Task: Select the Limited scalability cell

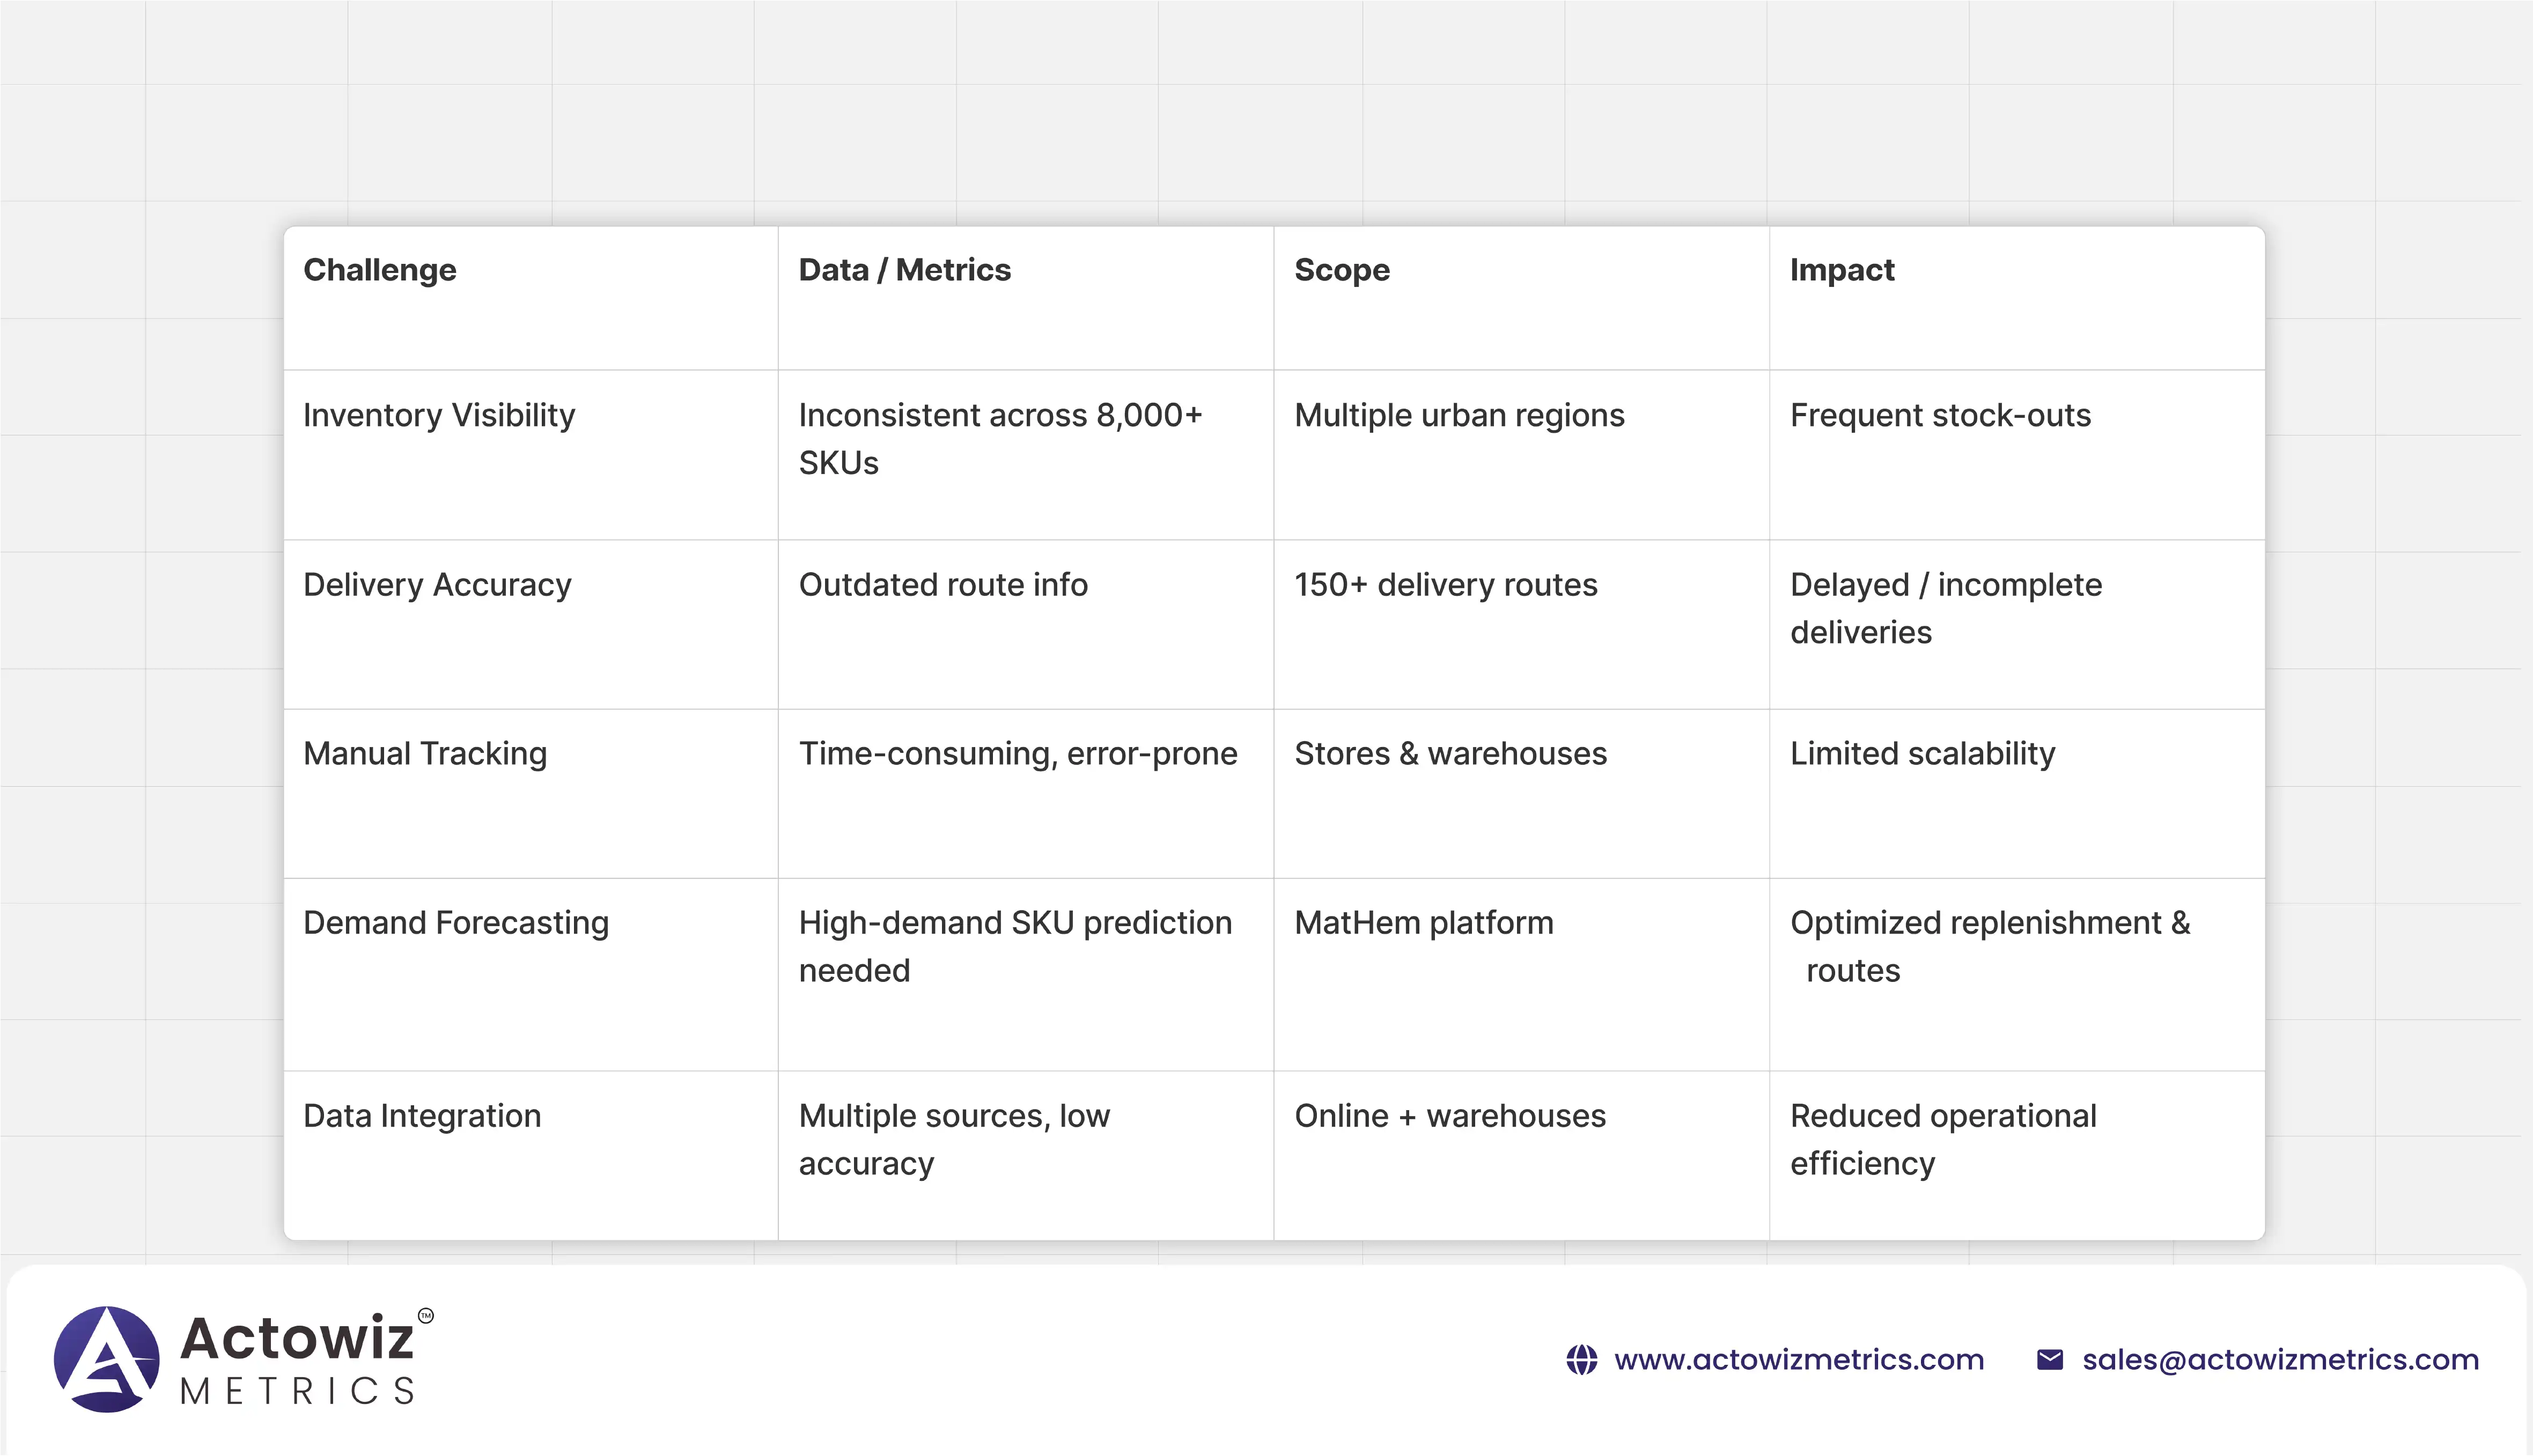Action: (x=1922, y=753)
